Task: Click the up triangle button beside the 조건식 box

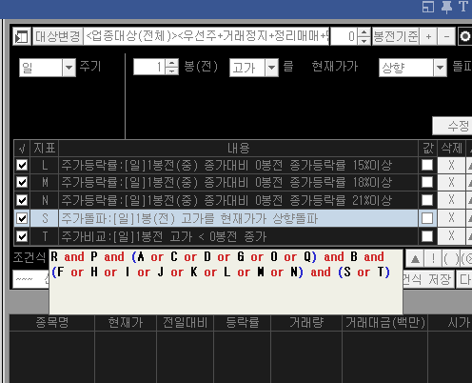Action: 415,259
